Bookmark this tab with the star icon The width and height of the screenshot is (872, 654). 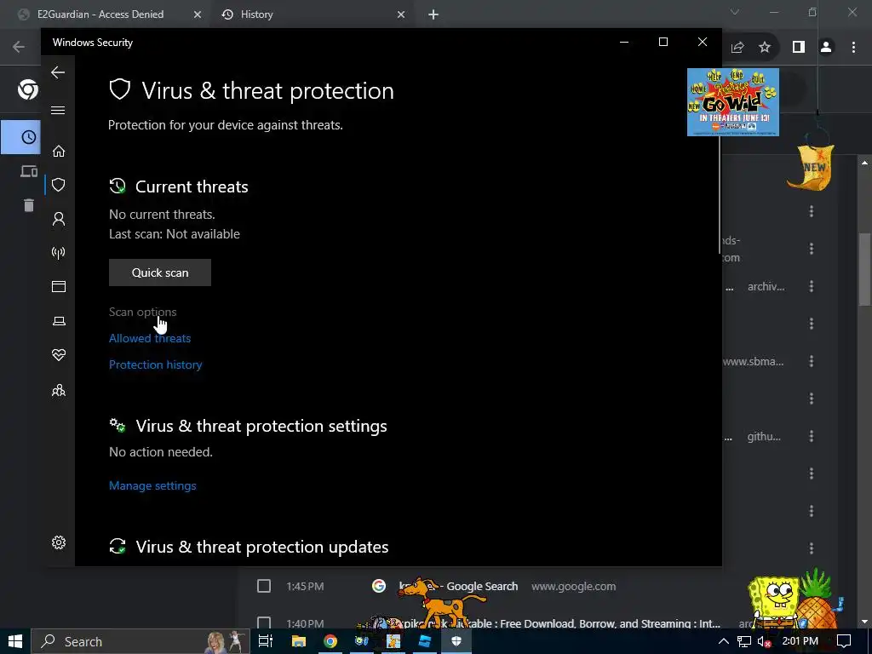[x=765, y=48]
